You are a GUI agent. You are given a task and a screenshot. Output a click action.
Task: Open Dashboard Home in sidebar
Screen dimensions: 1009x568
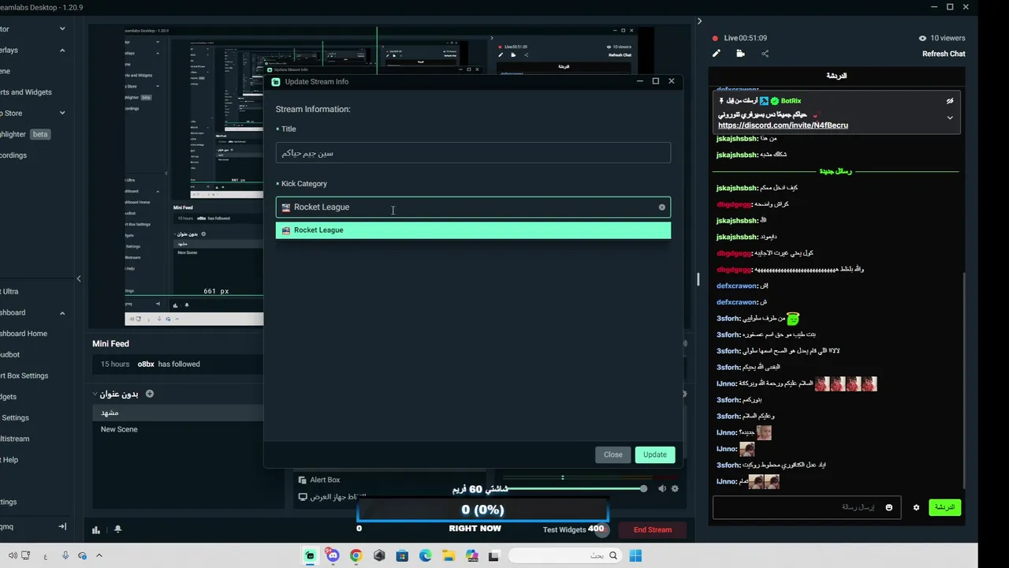pyautogui.click(x=24, y=334)
